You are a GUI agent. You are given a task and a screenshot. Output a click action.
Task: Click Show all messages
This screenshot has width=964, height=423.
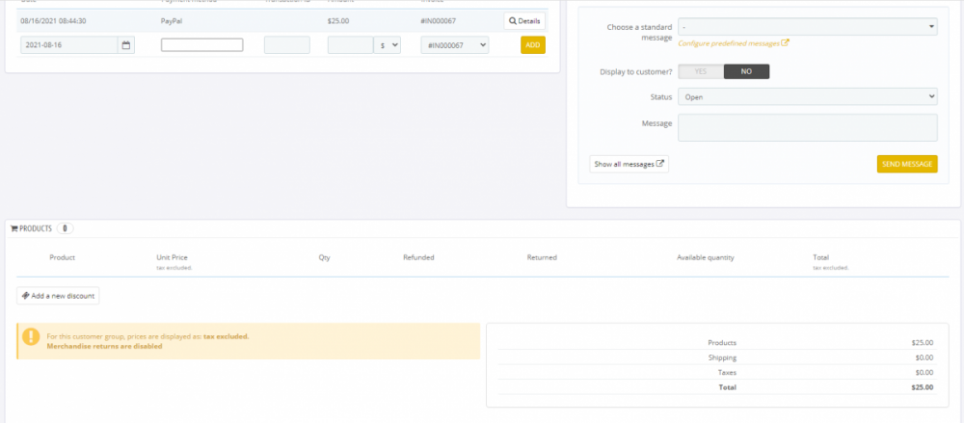pyautogui.click(x=629, y=165)
